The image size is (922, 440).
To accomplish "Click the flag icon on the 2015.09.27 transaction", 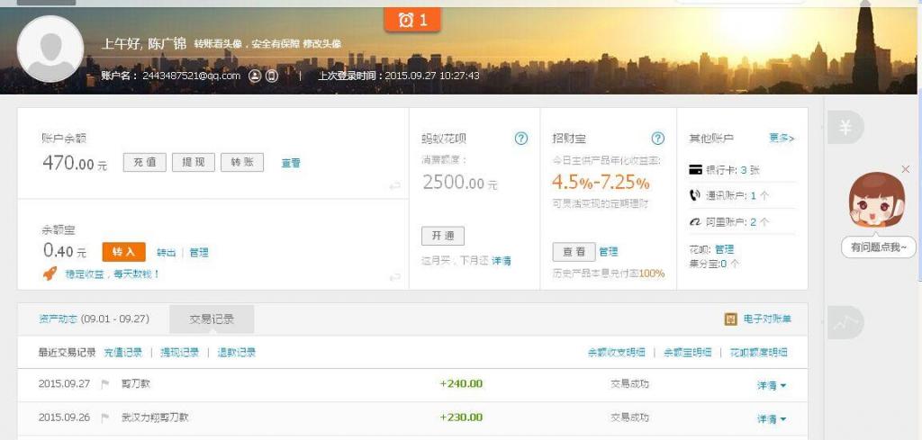I will click(105, 384).
